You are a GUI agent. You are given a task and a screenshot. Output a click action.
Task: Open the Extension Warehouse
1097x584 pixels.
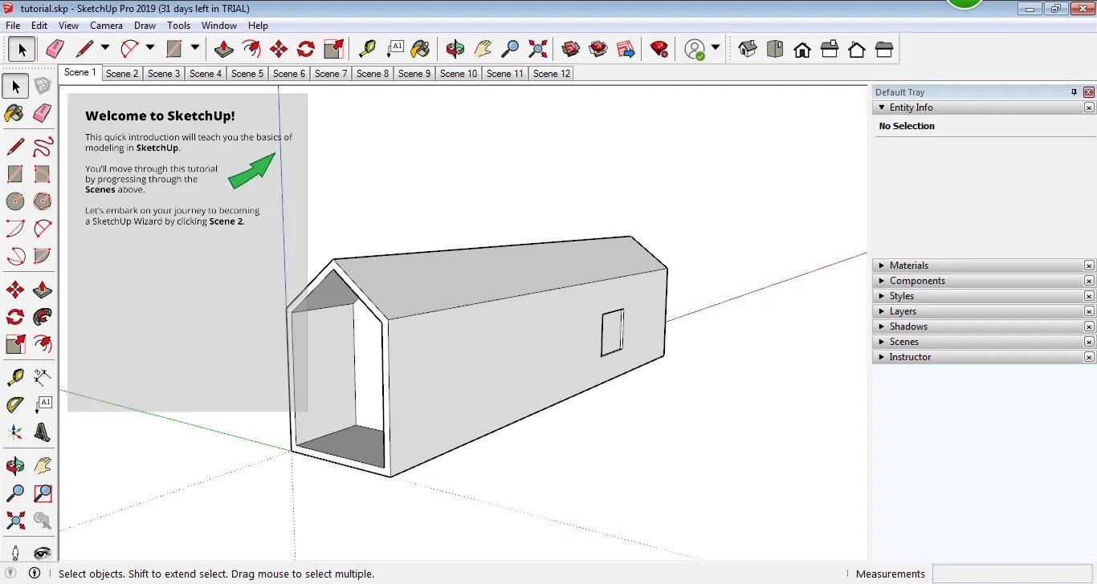tap(598, 49)
